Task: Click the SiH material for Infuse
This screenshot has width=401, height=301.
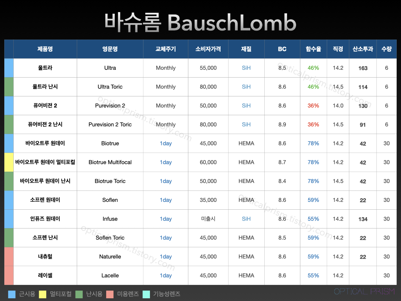Action: [x=246, y=219]
